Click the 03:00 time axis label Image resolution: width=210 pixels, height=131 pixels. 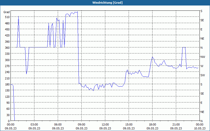[34, 125]
